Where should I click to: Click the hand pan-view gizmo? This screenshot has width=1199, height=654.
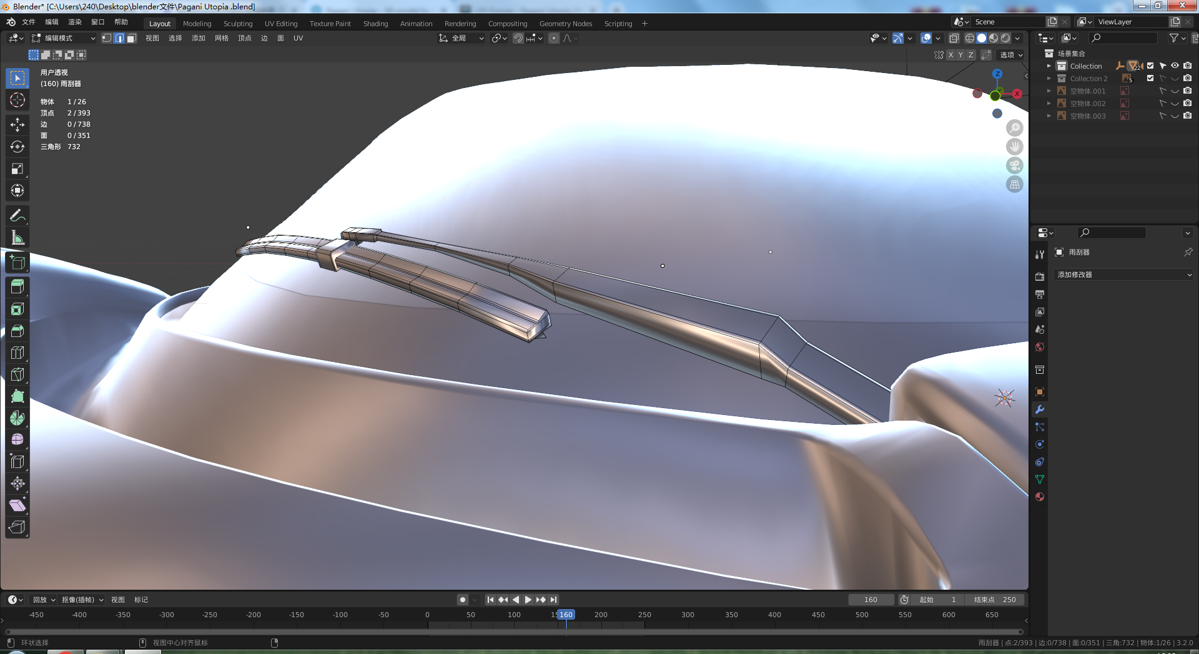1015,147
